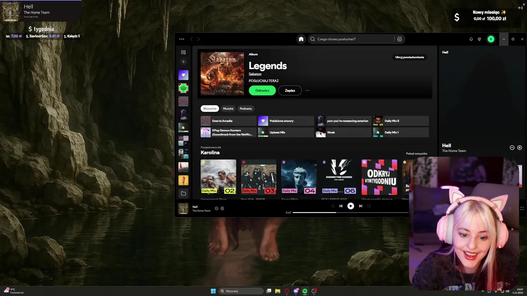527x296 pixels.
Task: Open the Odkryj w tym tygodniu card
Action: (x=379, y=177)
